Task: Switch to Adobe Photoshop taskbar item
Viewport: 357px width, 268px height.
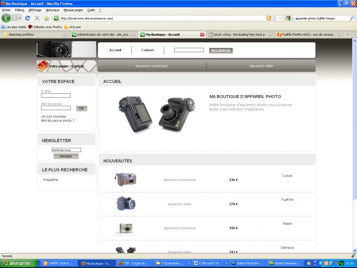Action: coord(247,263)
